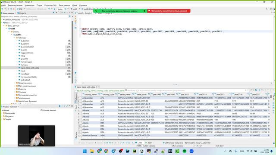Select the airflow_metadata connection
Viewport: 276px width, 155px height.
pos(13,20)
